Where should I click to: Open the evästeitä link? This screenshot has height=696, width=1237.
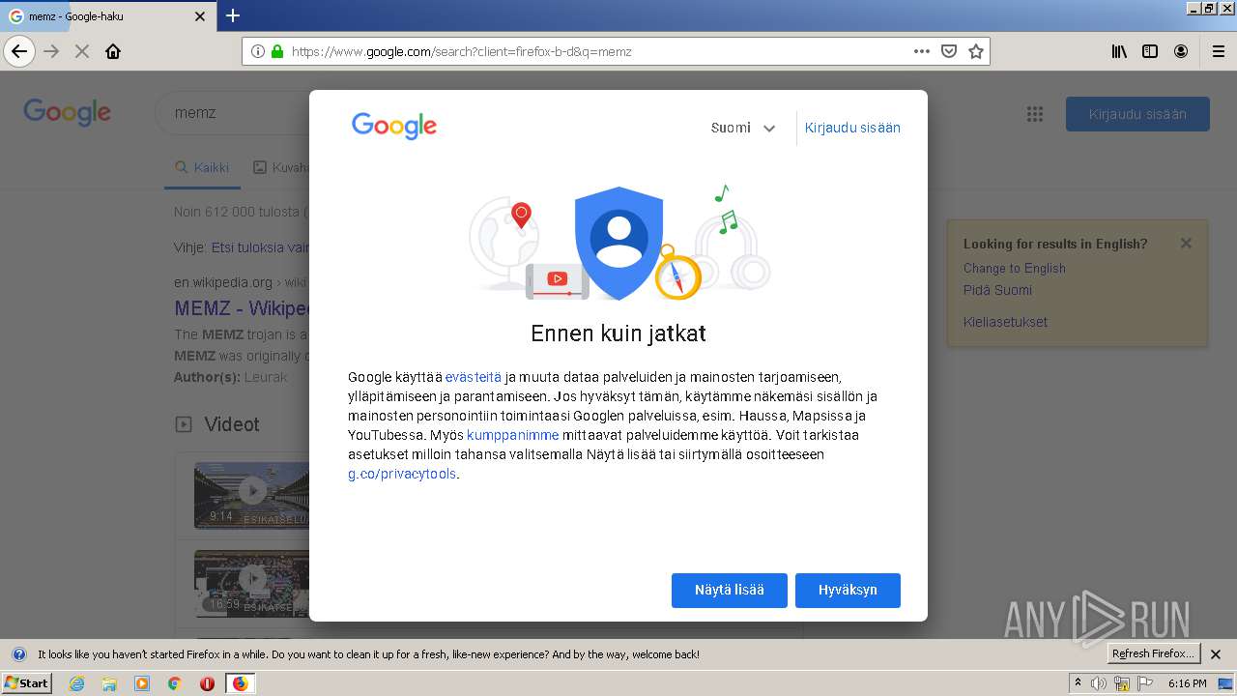474,377
